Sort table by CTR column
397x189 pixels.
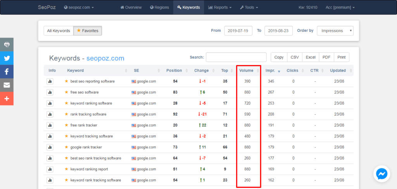[x=316, y=70]
